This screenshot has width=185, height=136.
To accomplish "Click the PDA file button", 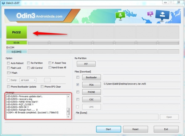I will point(92,85).
